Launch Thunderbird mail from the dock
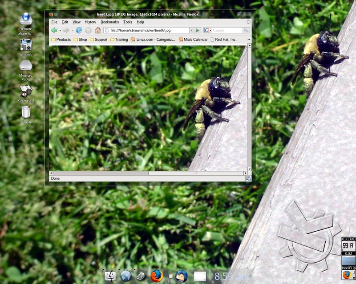 coord(182,276)
